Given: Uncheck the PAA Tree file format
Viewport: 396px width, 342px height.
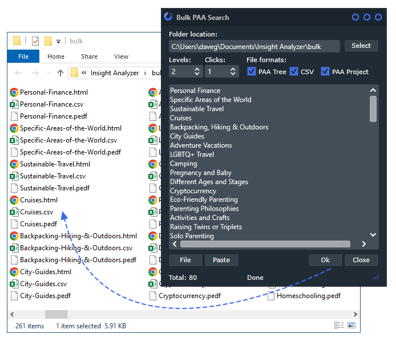Looking at the screenshot, I should 251,71.
